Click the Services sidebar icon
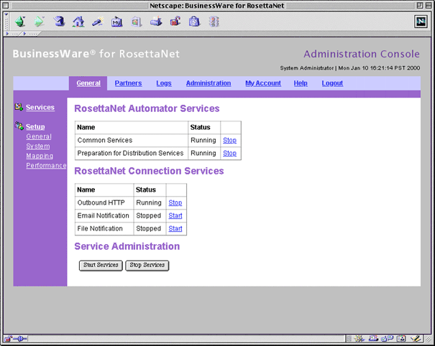Viewport: 435px width, 346px height. pyautogui.click(x=19, y=107)
